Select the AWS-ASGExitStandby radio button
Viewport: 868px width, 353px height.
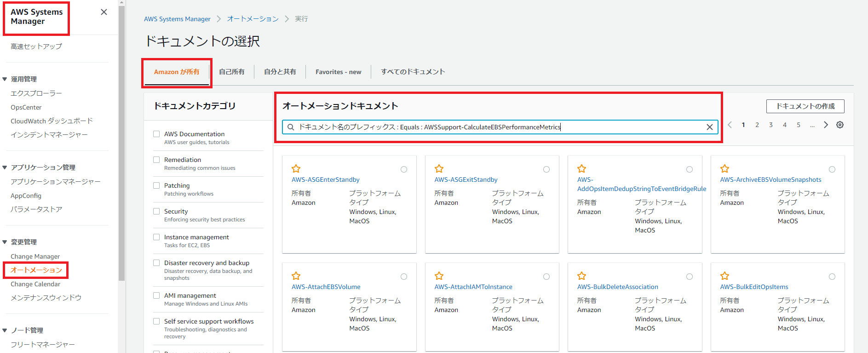coord(546,169)
